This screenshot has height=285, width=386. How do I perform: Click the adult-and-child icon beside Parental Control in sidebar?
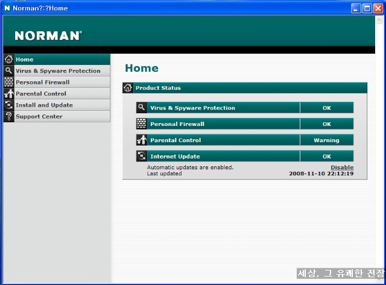pyautogui.click(x=9, y=93)
